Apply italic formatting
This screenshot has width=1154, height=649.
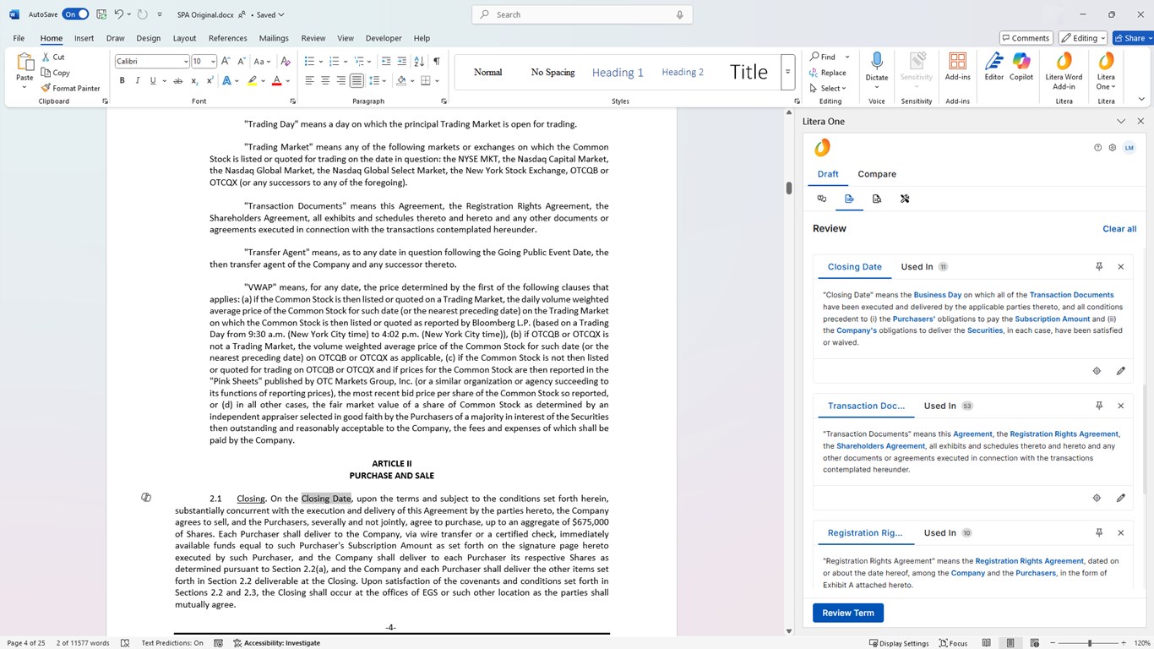click(x=138, y=81)
